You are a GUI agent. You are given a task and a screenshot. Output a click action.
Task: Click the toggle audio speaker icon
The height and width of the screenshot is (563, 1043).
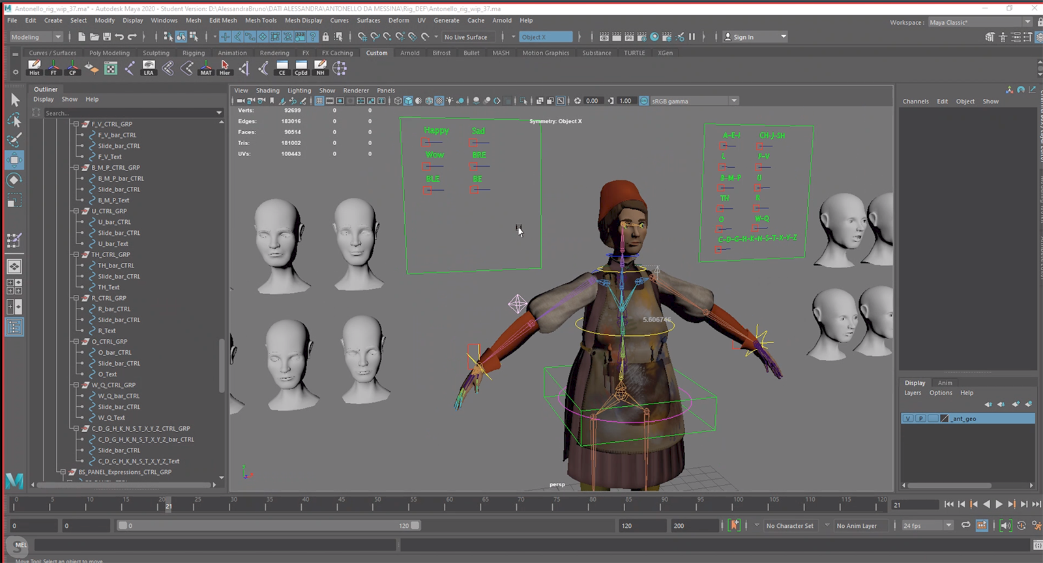click(1006, 525)
